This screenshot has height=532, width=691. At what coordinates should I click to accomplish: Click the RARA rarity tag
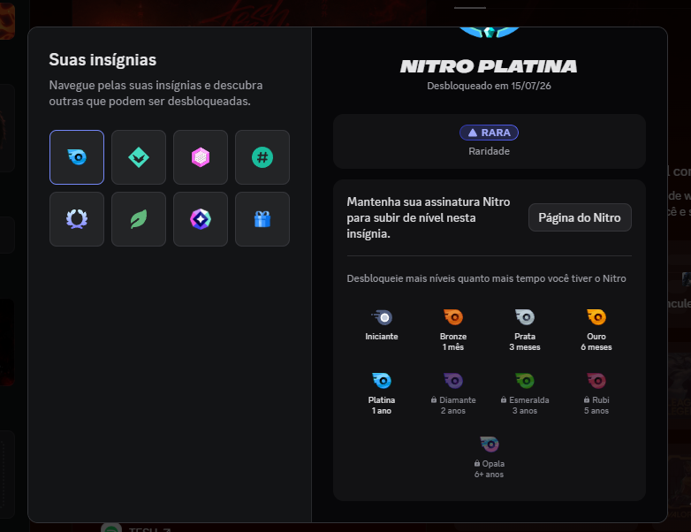coord(489,133)
